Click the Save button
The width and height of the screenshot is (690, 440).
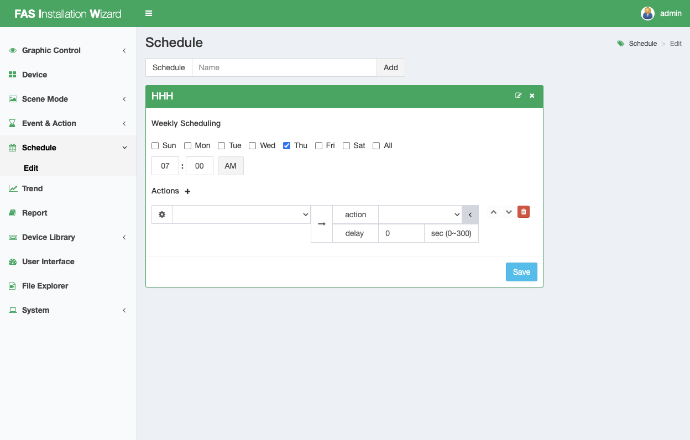pyautogui.click(x=521, y=272)
